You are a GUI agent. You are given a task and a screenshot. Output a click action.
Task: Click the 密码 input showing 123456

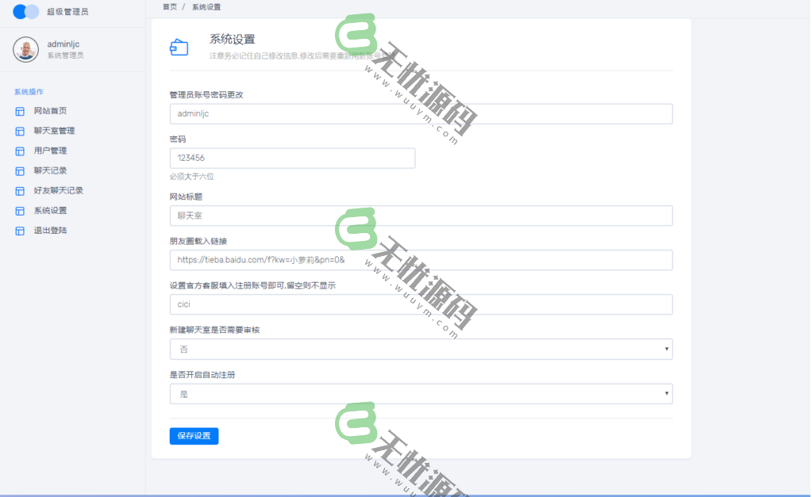pyautogui.click(x=291, y=158)
